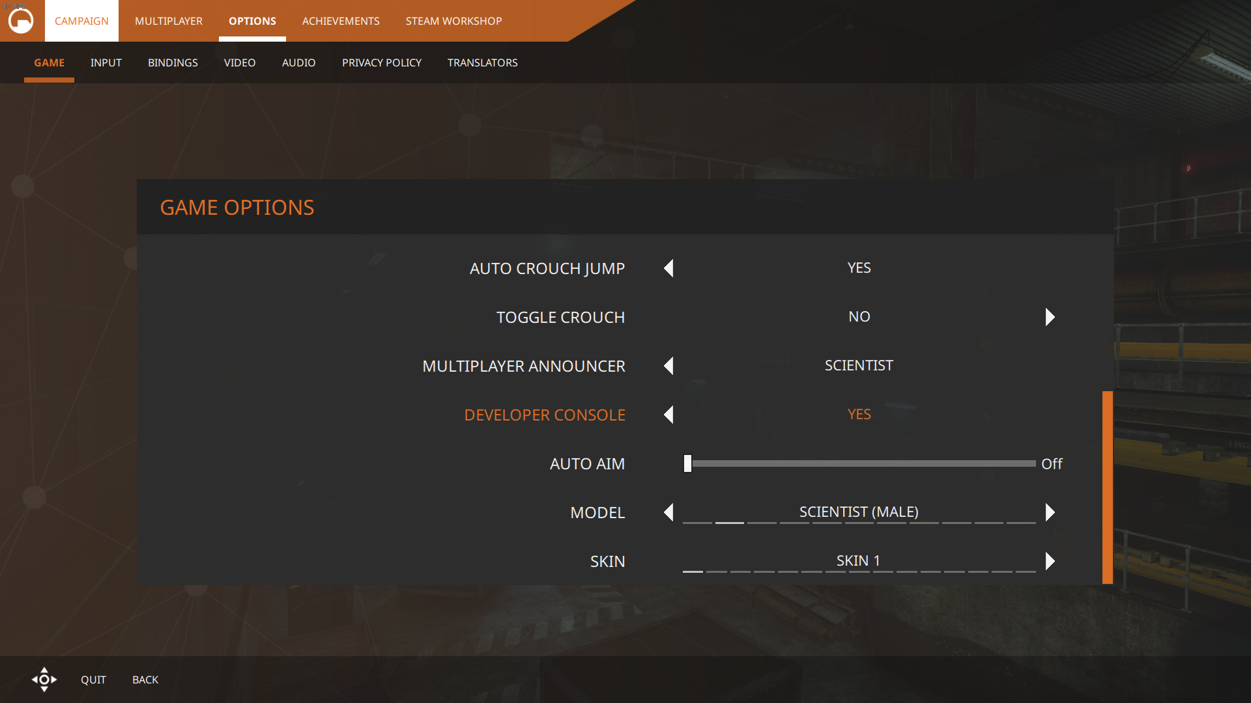Image resolution: width=1251 pixels, height=703 pixels.
Task: Open the Steam Workshop menu tab
Action: (x=453, y=21)
